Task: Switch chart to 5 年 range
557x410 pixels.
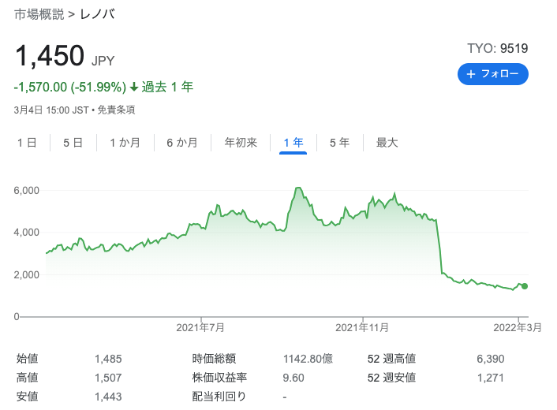Action: (x=339, y=143)
